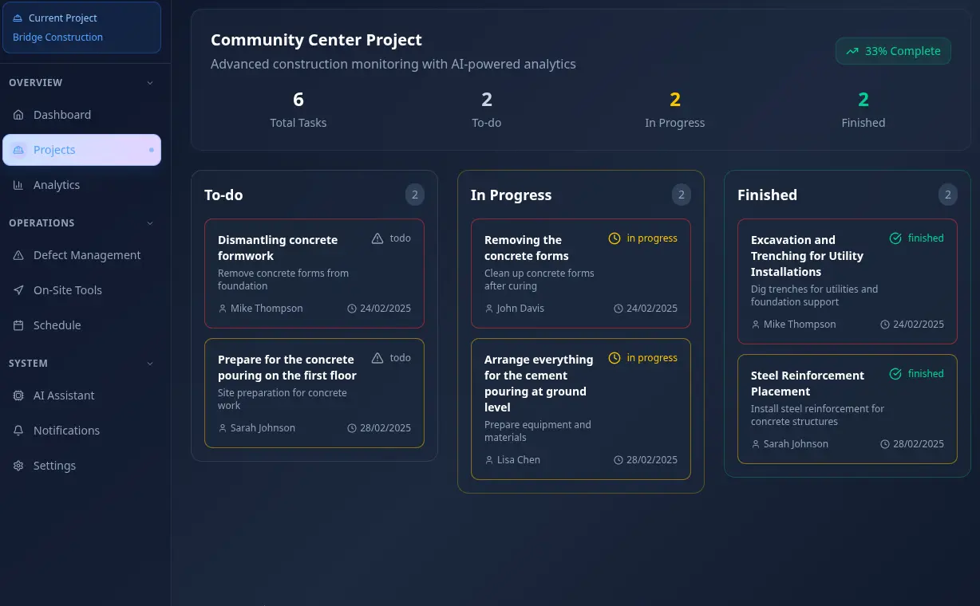The image size is (980, 606).
Task: Collapse the OPERATIONS sidebar section
Action: tap(149, 222)
